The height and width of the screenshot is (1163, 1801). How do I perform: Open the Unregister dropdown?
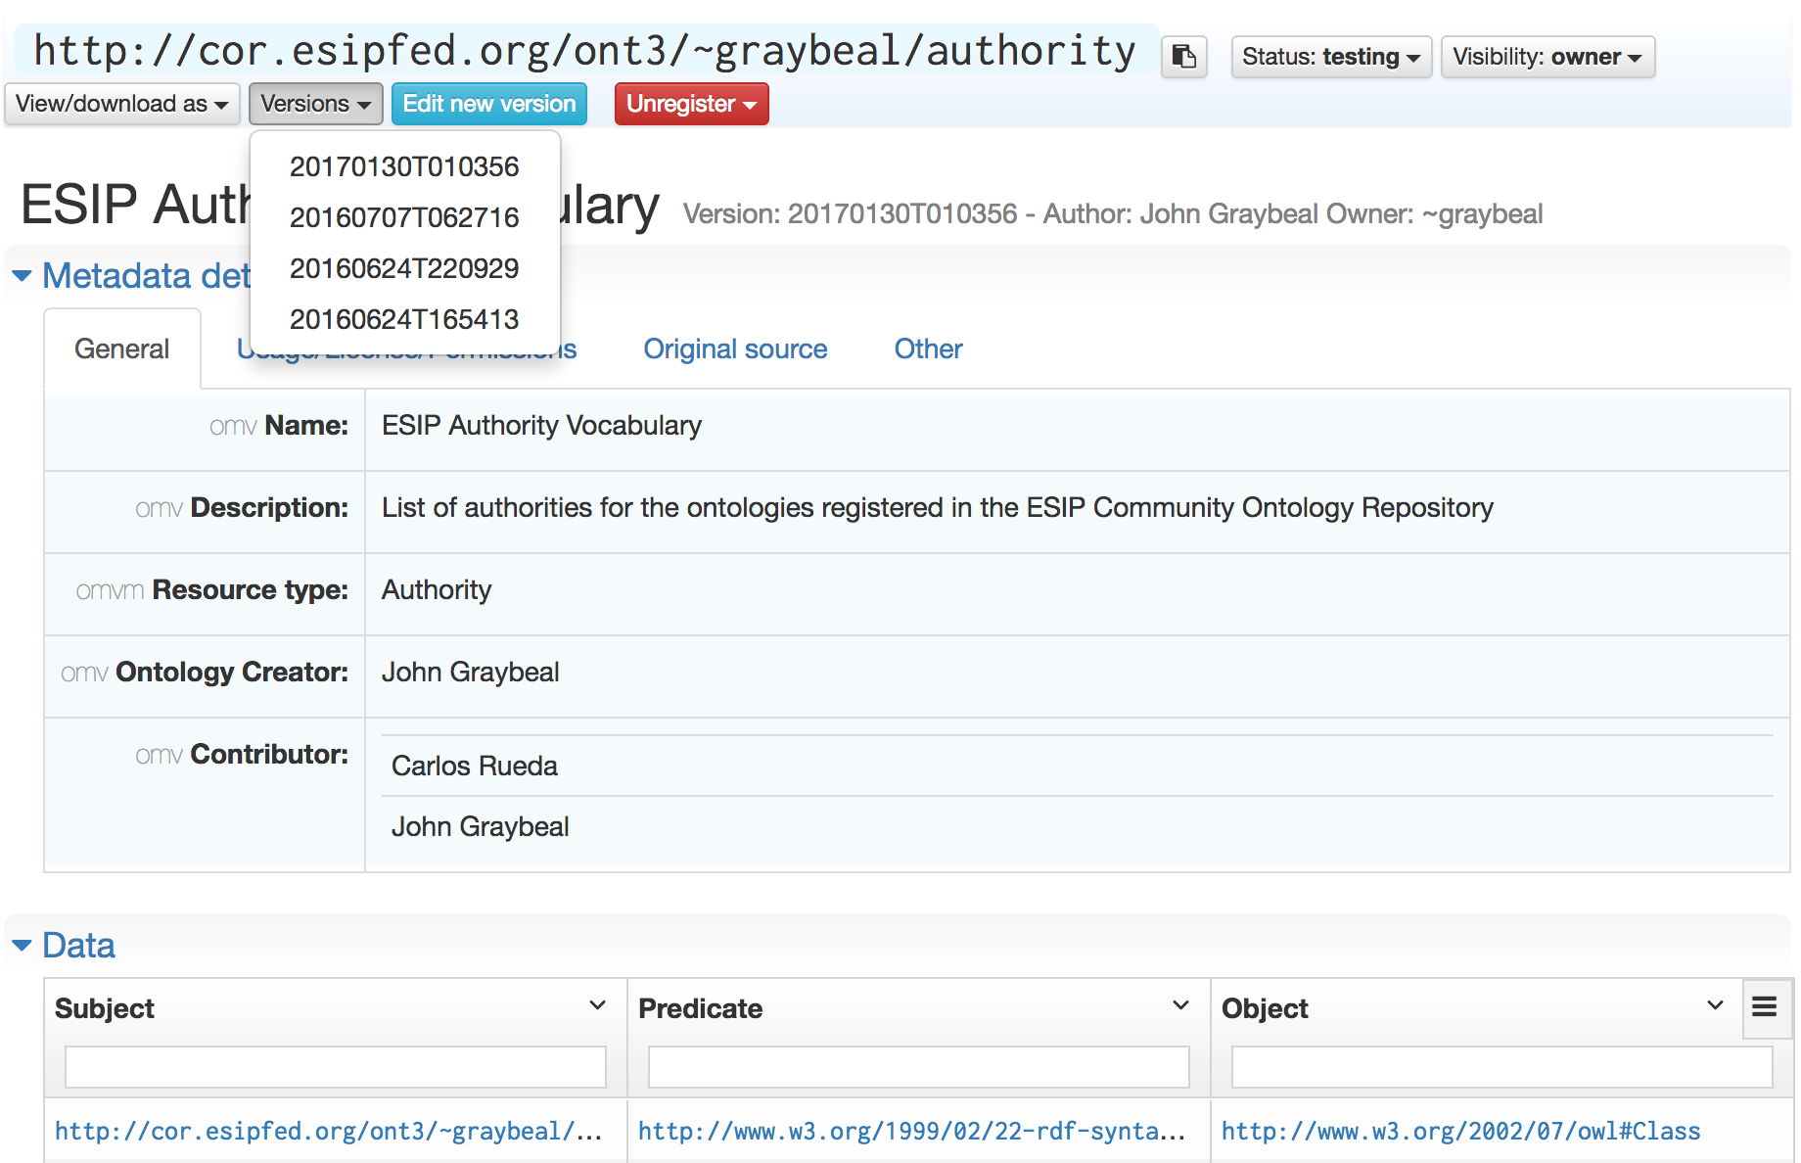click(691, 104)
